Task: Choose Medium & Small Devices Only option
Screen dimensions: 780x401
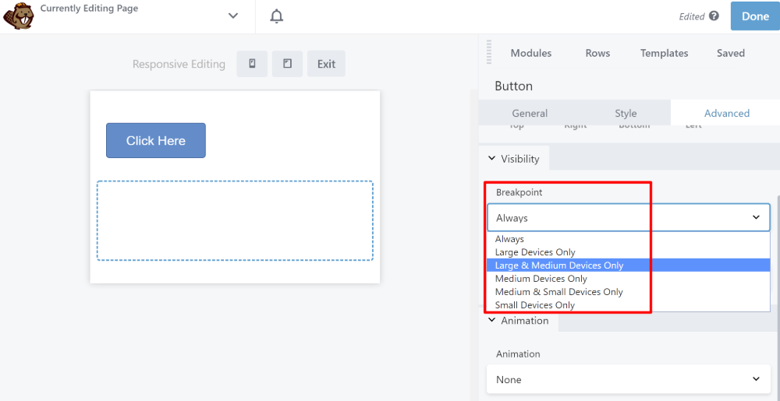Action: tap(629, 292)
